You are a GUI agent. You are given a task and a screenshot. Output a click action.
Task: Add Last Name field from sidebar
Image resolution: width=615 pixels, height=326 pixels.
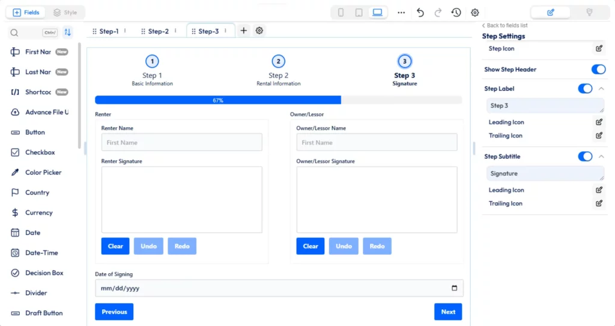click(x=39, y=72)
